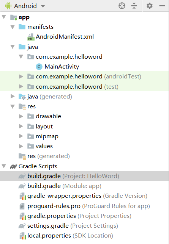Open the Android project view dropdown
Screen dimensions: 169x244
point(25,6)
